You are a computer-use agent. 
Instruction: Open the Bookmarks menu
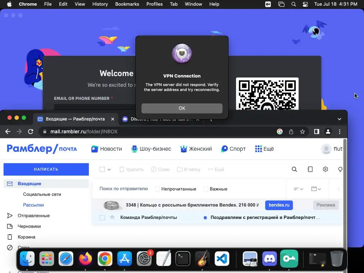[127, 4]
